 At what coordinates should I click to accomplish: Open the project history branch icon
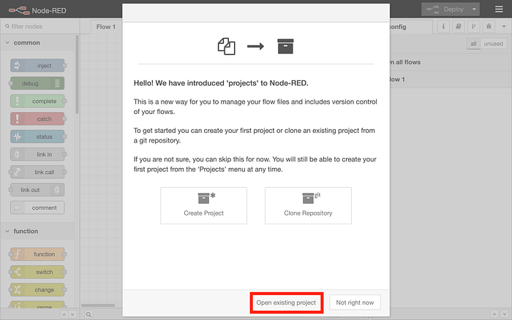[473, 26]
